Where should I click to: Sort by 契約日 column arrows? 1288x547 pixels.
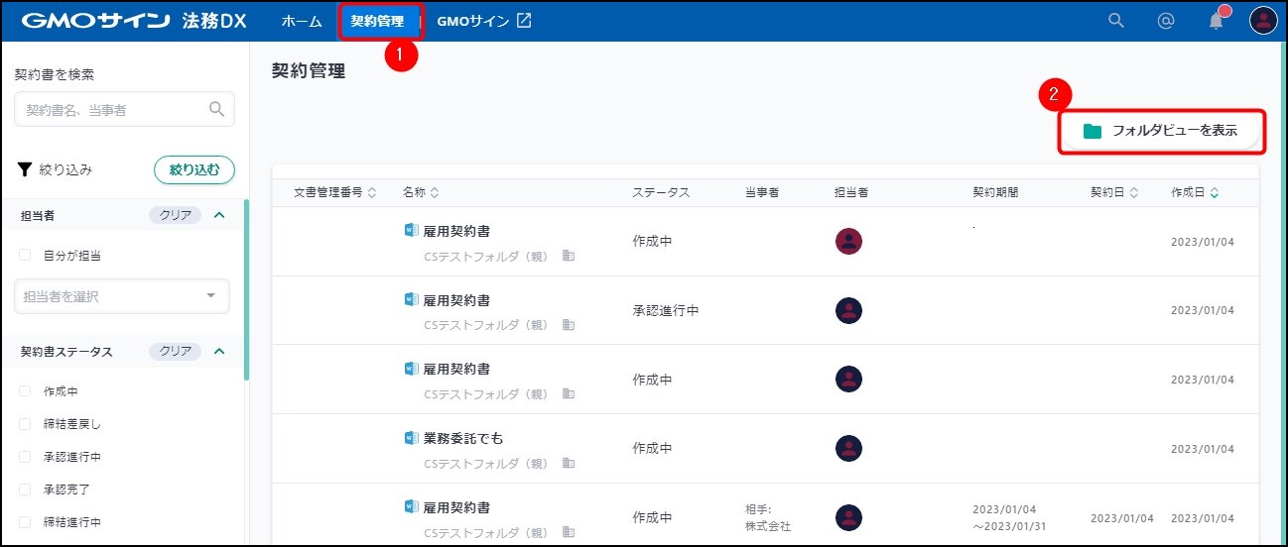(x=1133, y=192)
